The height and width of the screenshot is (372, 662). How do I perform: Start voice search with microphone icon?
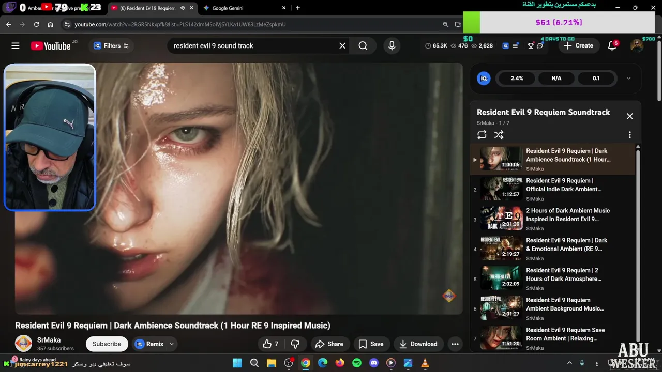(x=392, y=46)
